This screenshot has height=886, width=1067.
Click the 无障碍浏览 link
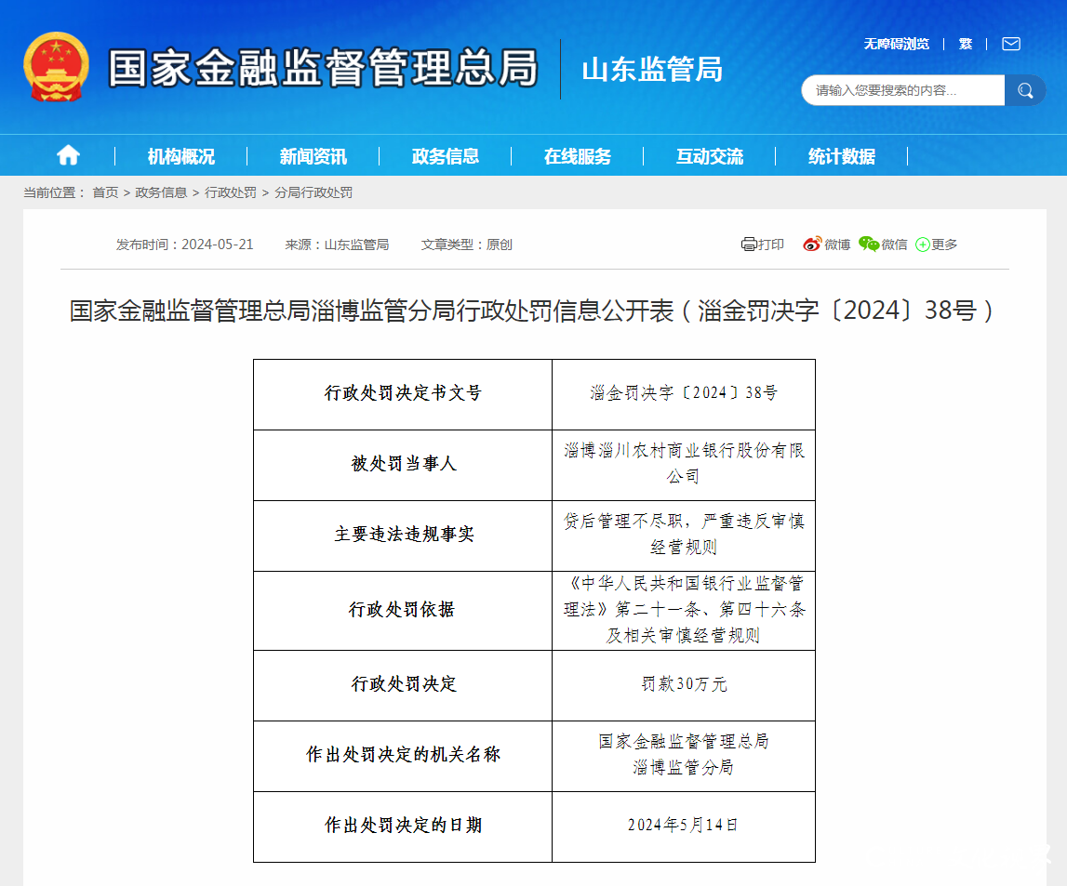896,45
